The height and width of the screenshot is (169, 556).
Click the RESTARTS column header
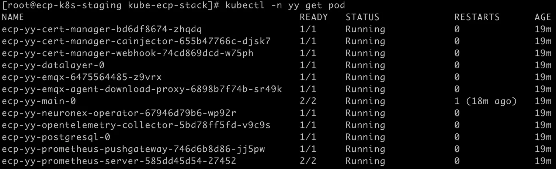tap(477, 17)
